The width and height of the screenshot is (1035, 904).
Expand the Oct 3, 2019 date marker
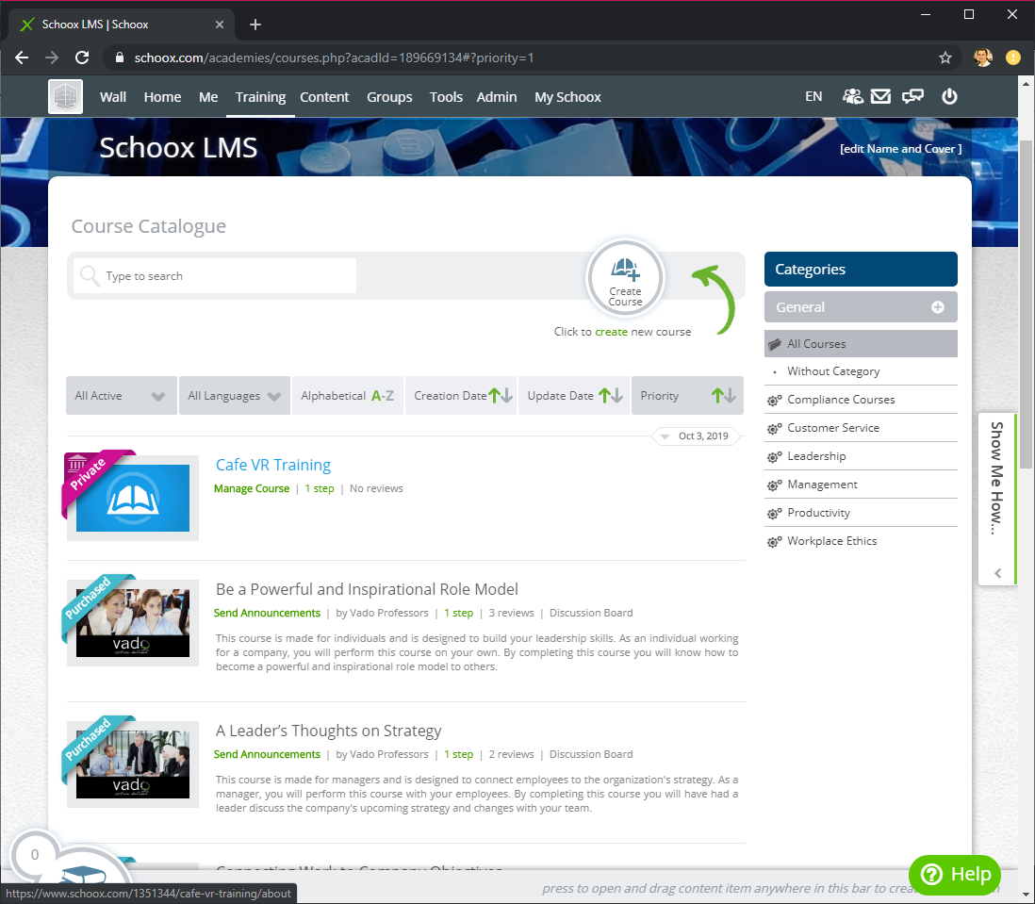pyautogui.click(x=697, y=436)
